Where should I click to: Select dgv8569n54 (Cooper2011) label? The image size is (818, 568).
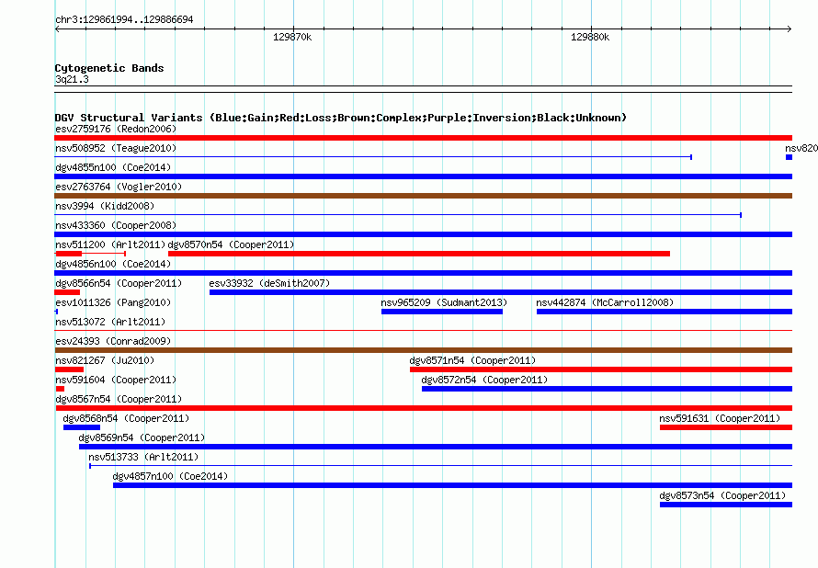(x=142, y=437)
